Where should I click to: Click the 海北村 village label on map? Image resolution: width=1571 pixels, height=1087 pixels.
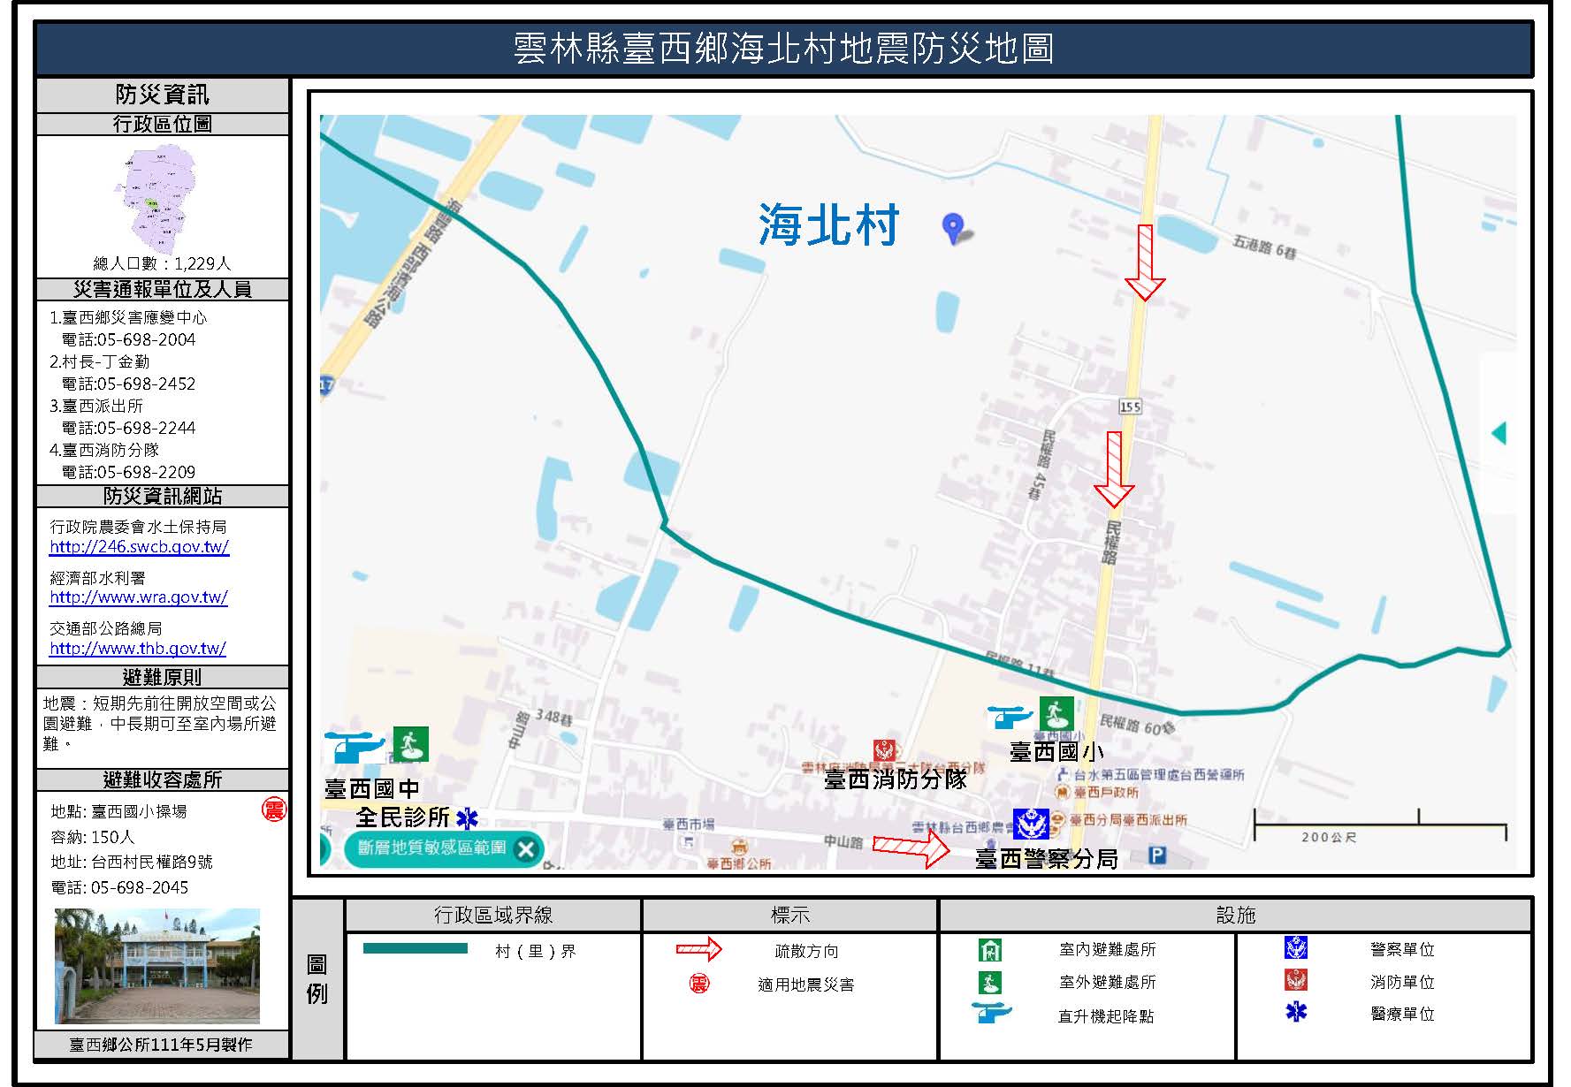(828, 224)
